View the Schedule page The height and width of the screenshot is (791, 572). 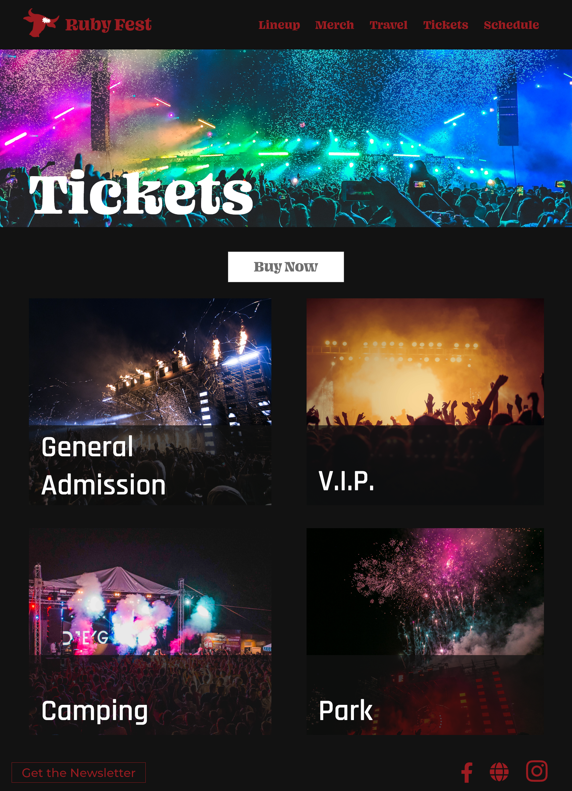[x=511, y=25]
